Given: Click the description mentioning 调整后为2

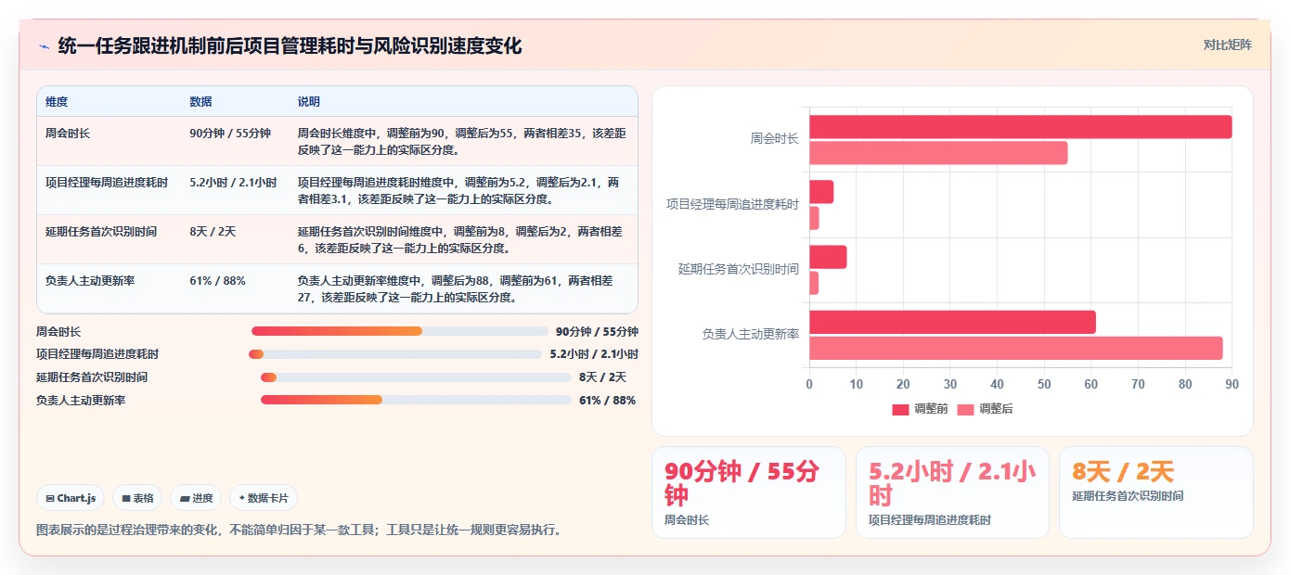Looking at the screenshot, I should click(x=461, y=239).
